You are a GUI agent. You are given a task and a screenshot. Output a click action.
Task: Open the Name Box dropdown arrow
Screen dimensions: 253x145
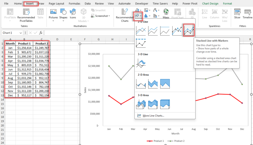point(21,33)
